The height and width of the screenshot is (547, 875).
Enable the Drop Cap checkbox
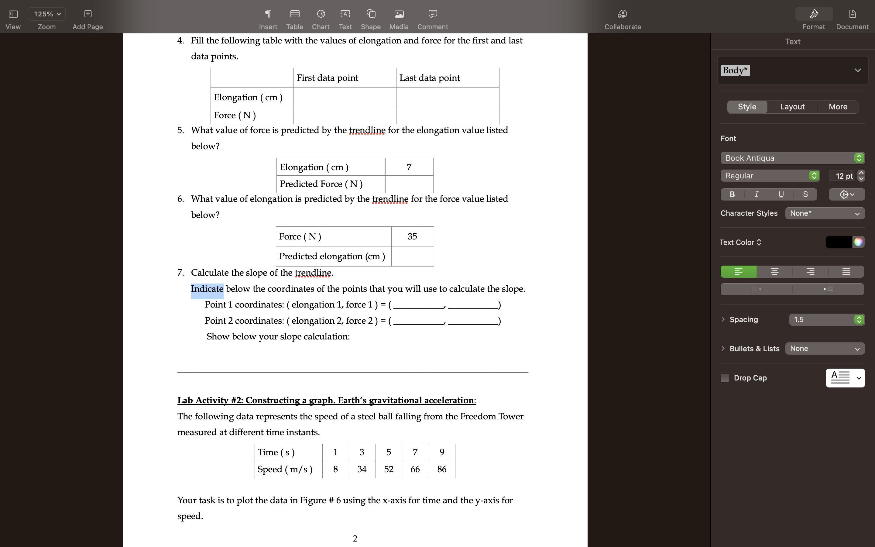point(725,378)
